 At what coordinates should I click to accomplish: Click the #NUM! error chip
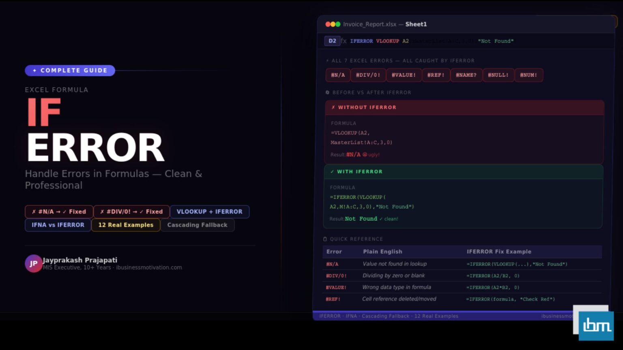(528, 75)
